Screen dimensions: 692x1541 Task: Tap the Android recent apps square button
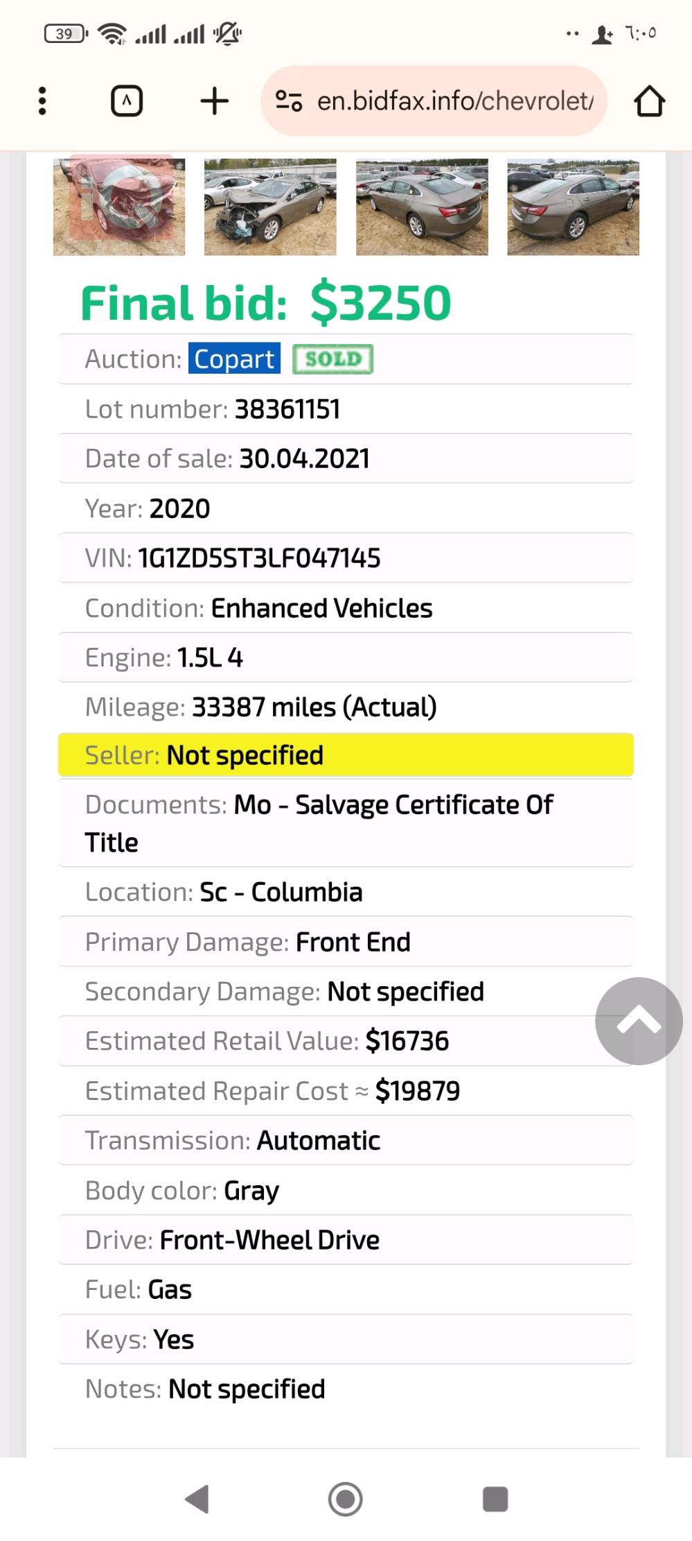click(495, 1499)
